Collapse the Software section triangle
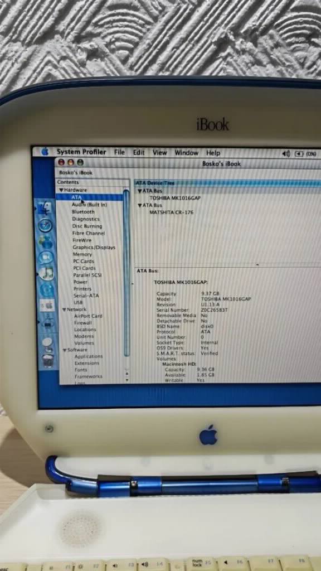321x571 pixels. point(65,350)
